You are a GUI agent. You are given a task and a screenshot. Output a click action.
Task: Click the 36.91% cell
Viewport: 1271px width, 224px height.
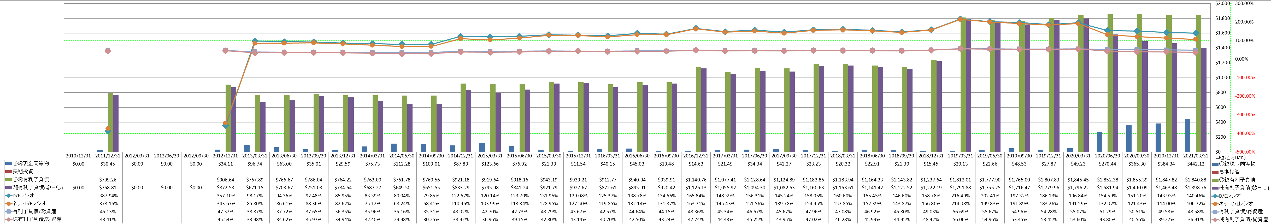click(x=1197, y=219)
